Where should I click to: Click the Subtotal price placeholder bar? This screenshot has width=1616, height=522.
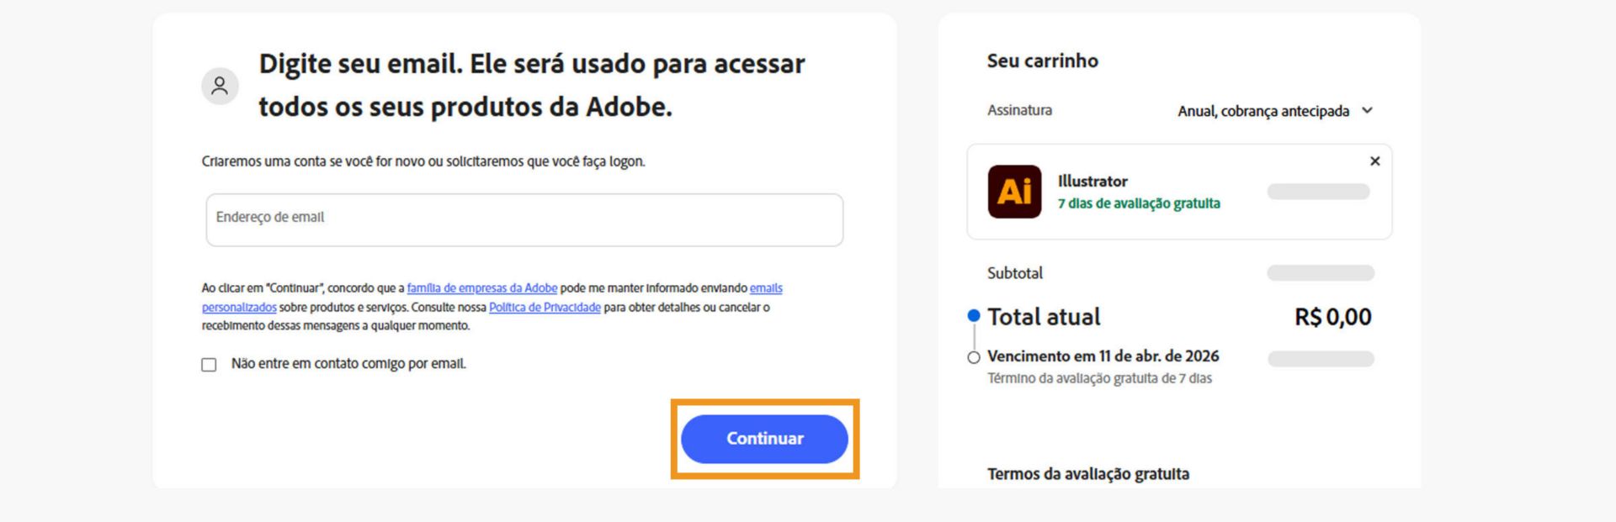click(x=1320, y=272)
